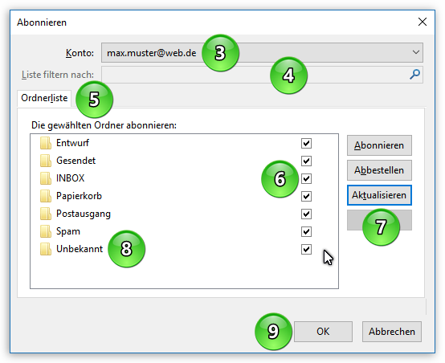Select the Spam folder icon
Image resolution: width=445 pixels, height=363 pixels.
click(46, 231)
